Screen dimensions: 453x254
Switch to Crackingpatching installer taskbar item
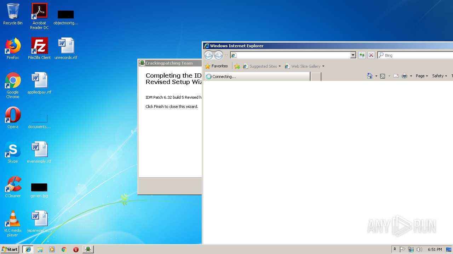tap(88, 249)
